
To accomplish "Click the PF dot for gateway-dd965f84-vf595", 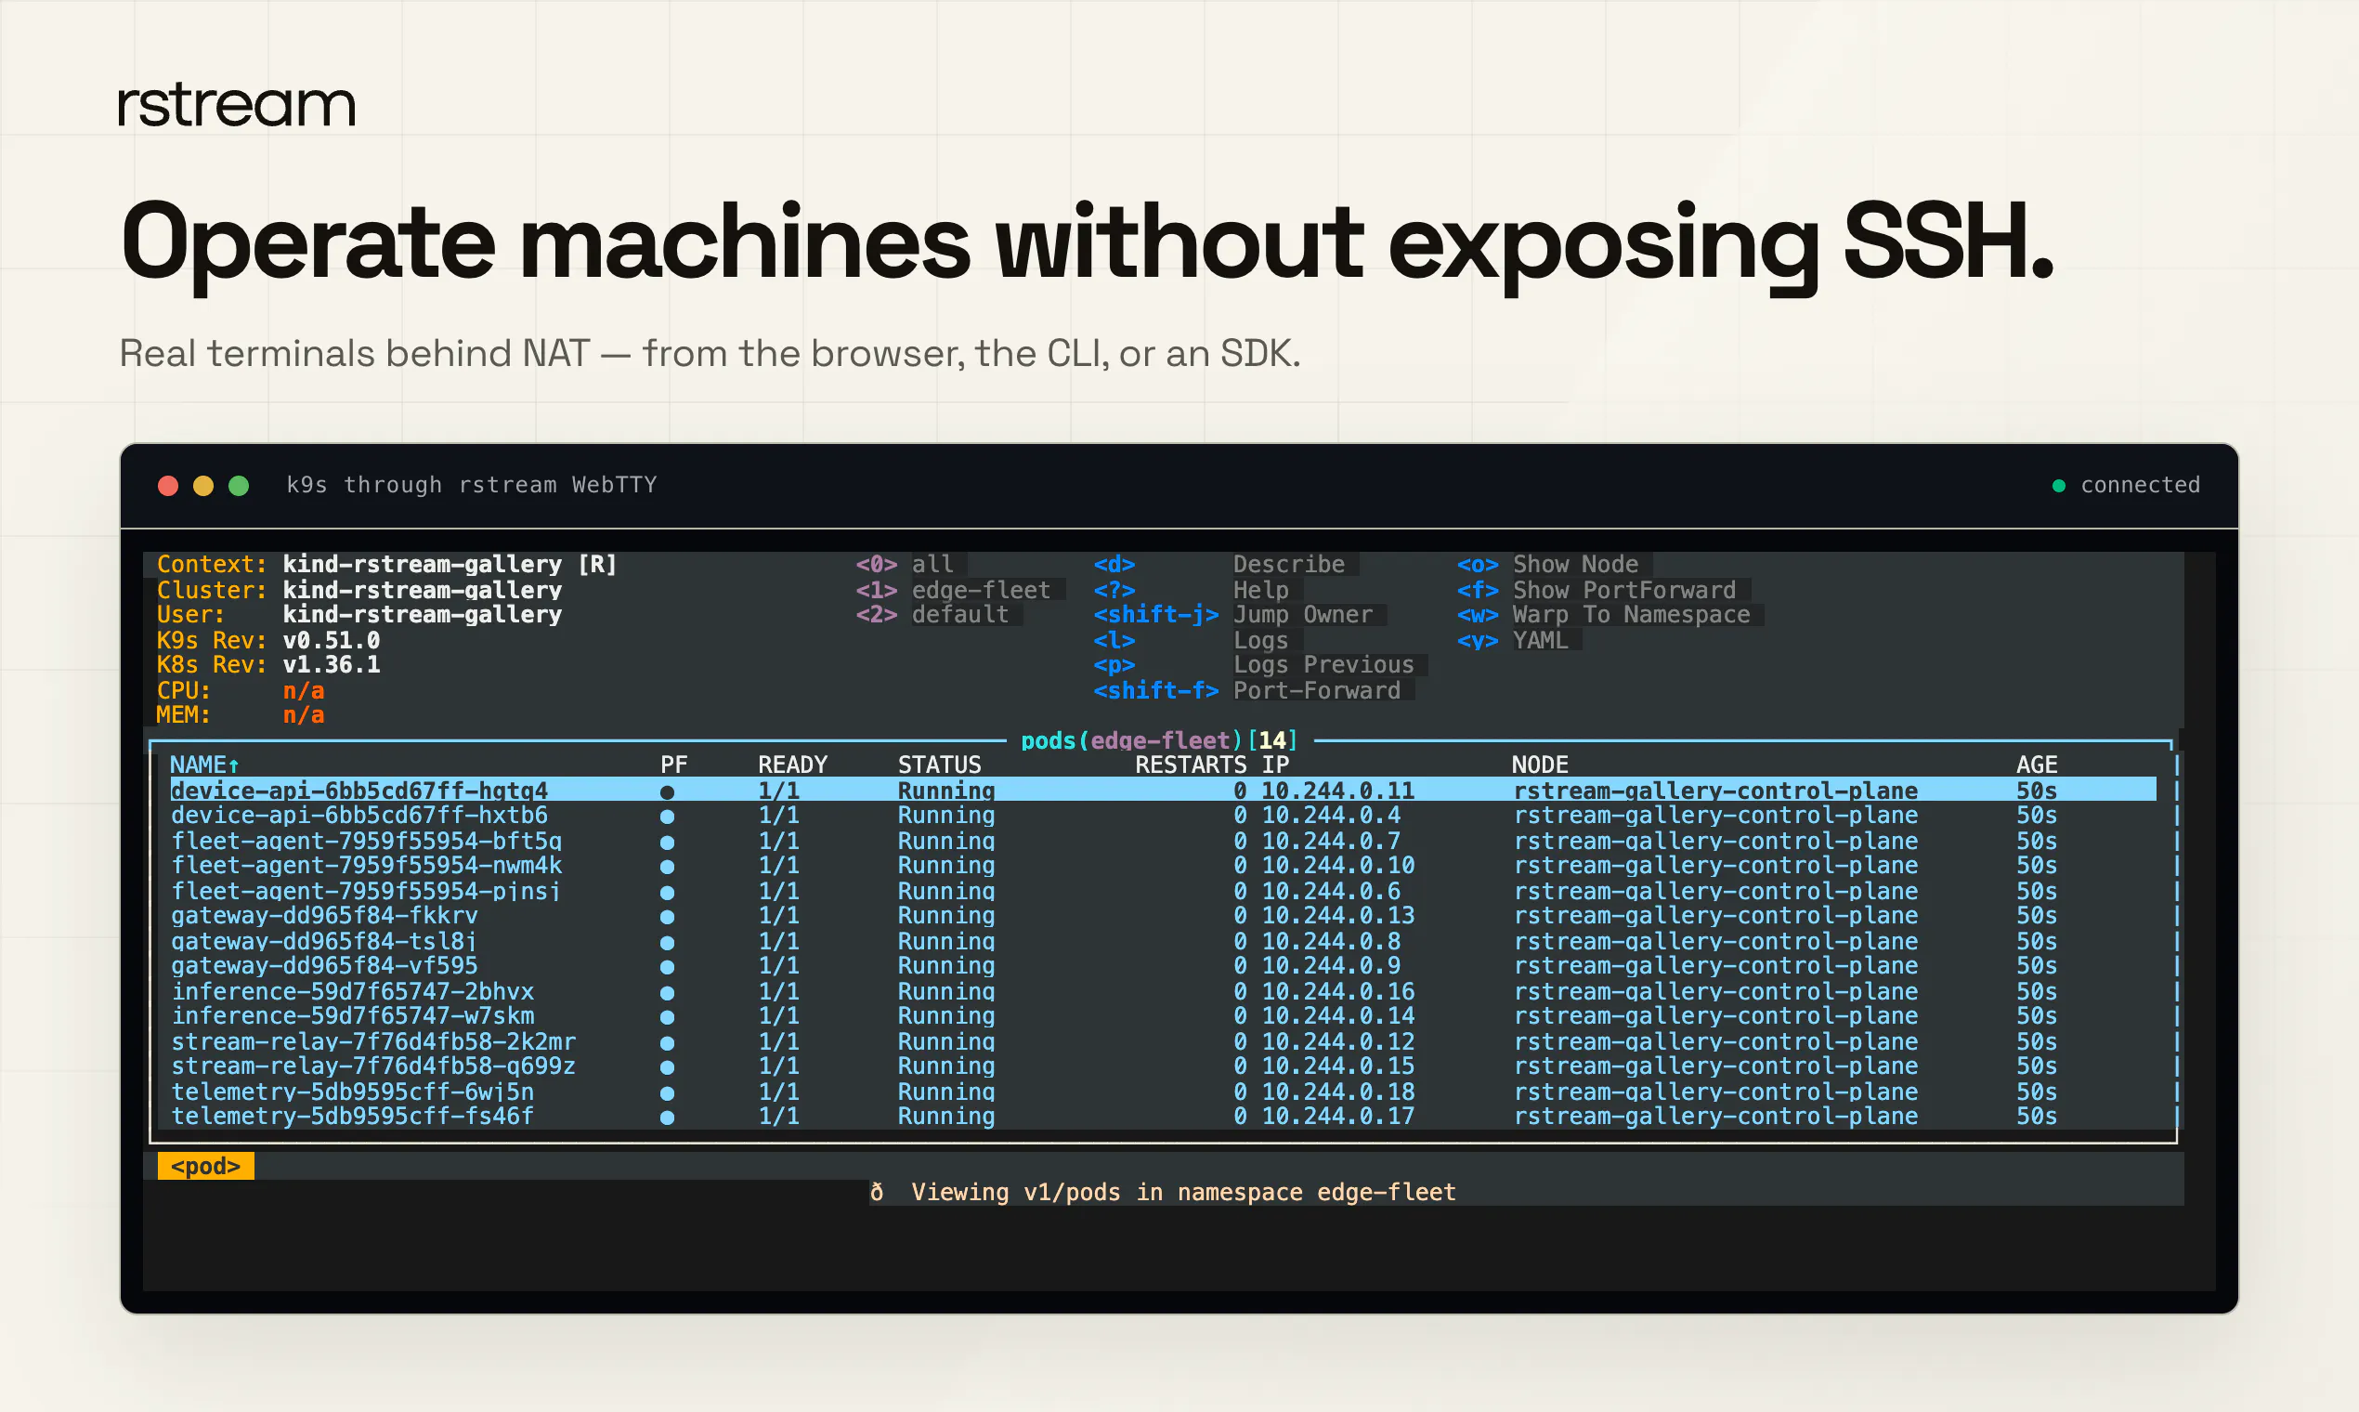I will [x=668, y=967].
